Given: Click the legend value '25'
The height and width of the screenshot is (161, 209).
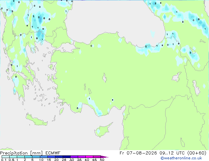Looking at the screenshot, I should [64, 160].
